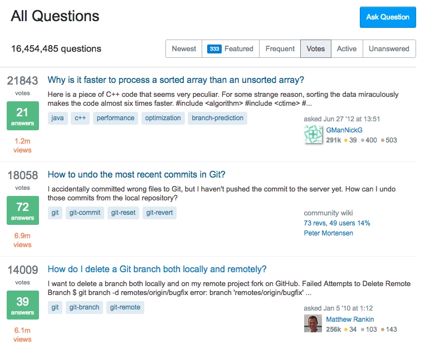
Task: Switch to the Newest tab
Action: (184, 49)
